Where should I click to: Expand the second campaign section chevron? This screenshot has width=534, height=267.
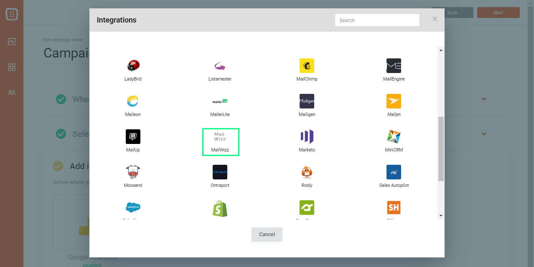[484, 134]
